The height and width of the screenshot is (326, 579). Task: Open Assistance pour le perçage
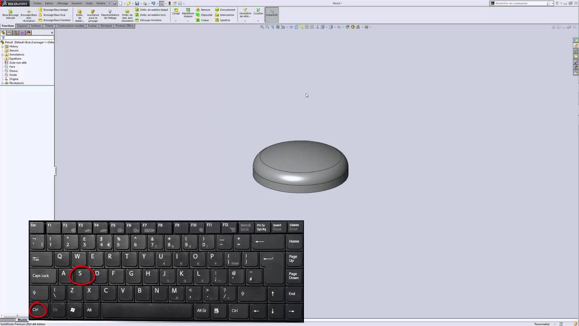click(x=93, y=15)
